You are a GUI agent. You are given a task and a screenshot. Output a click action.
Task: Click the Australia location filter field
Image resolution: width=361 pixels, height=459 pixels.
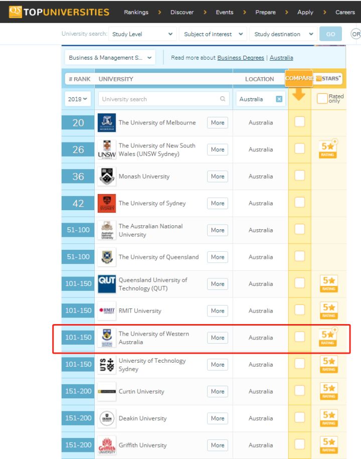[260, 99]
